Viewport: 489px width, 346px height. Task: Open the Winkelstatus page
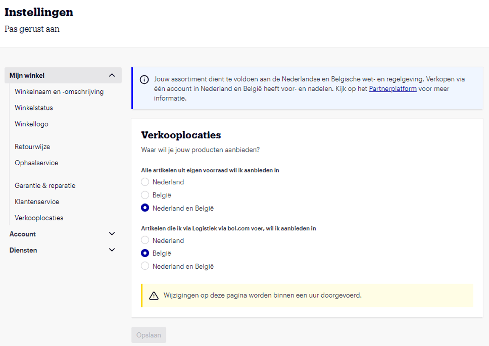[34, 108]
